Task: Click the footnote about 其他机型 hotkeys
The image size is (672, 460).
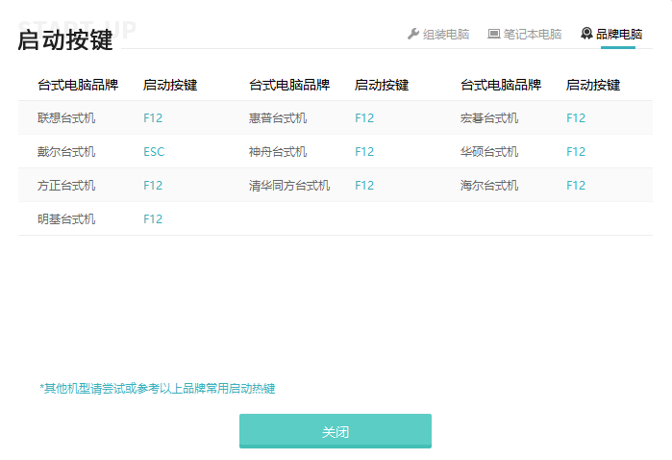Action: pyautogui.click(x=158, y=389)
